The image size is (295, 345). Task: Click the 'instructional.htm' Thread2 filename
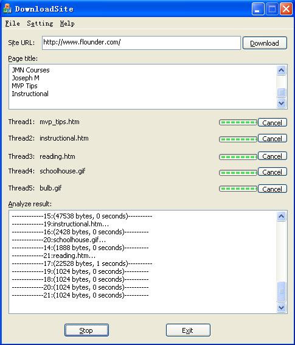tap(64, 138)
